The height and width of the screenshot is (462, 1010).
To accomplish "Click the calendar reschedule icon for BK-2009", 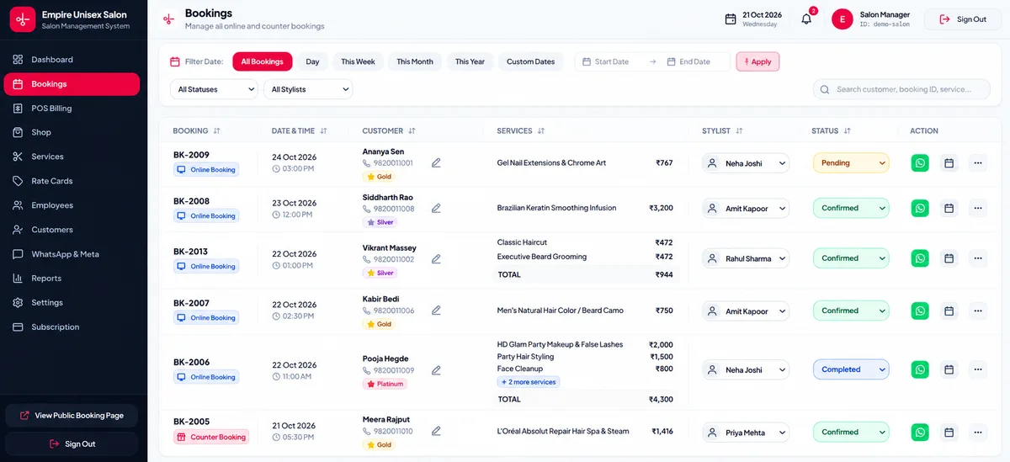I will tap(949, 163).
